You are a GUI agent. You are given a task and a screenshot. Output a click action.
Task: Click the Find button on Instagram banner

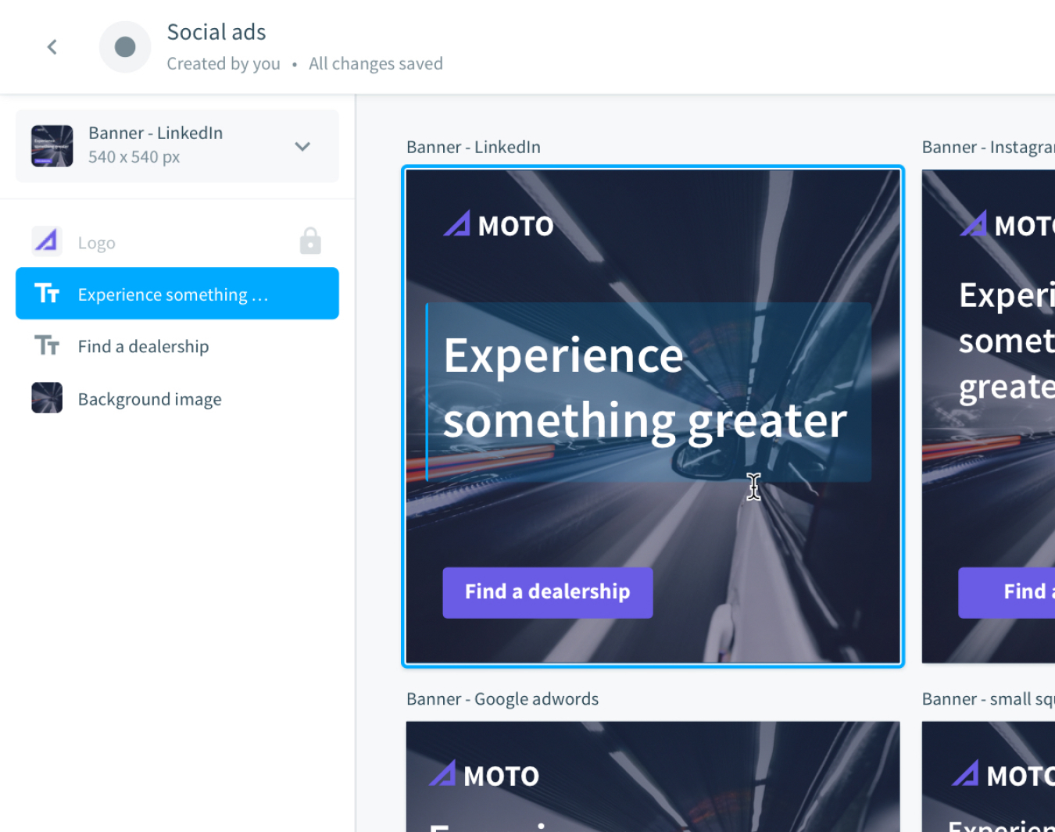[1007, 592]
